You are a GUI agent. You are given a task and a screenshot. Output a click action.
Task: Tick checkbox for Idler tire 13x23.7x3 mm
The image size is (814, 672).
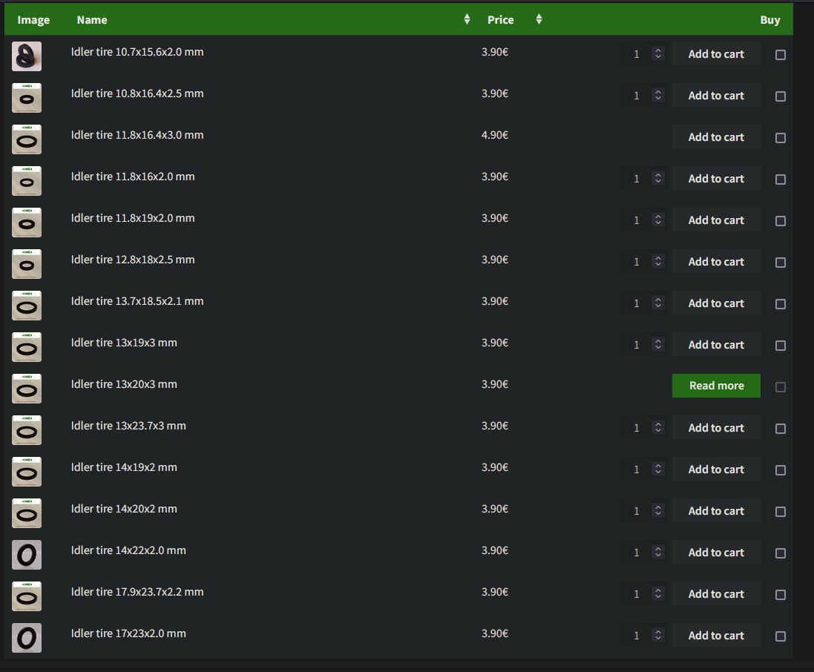[x=781, y=428]
